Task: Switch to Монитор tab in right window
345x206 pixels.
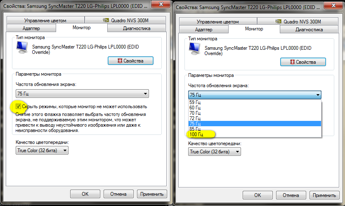Action: coord(254,29)
